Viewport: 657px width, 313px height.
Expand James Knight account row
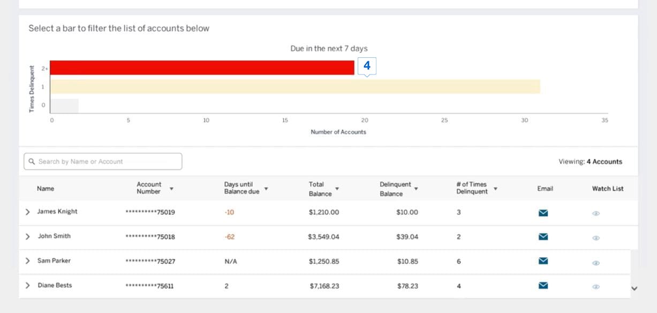[27, 212]
